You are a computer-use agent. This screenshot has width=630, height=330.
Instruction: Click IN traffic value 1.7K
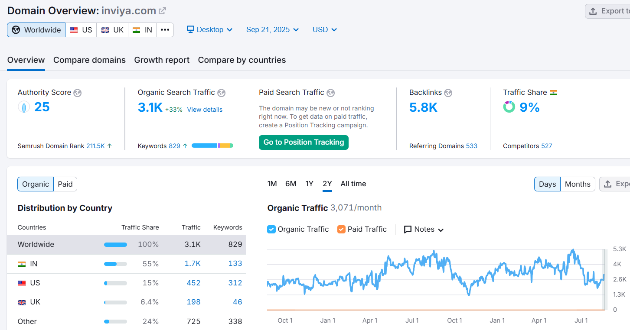click(193, 264)
